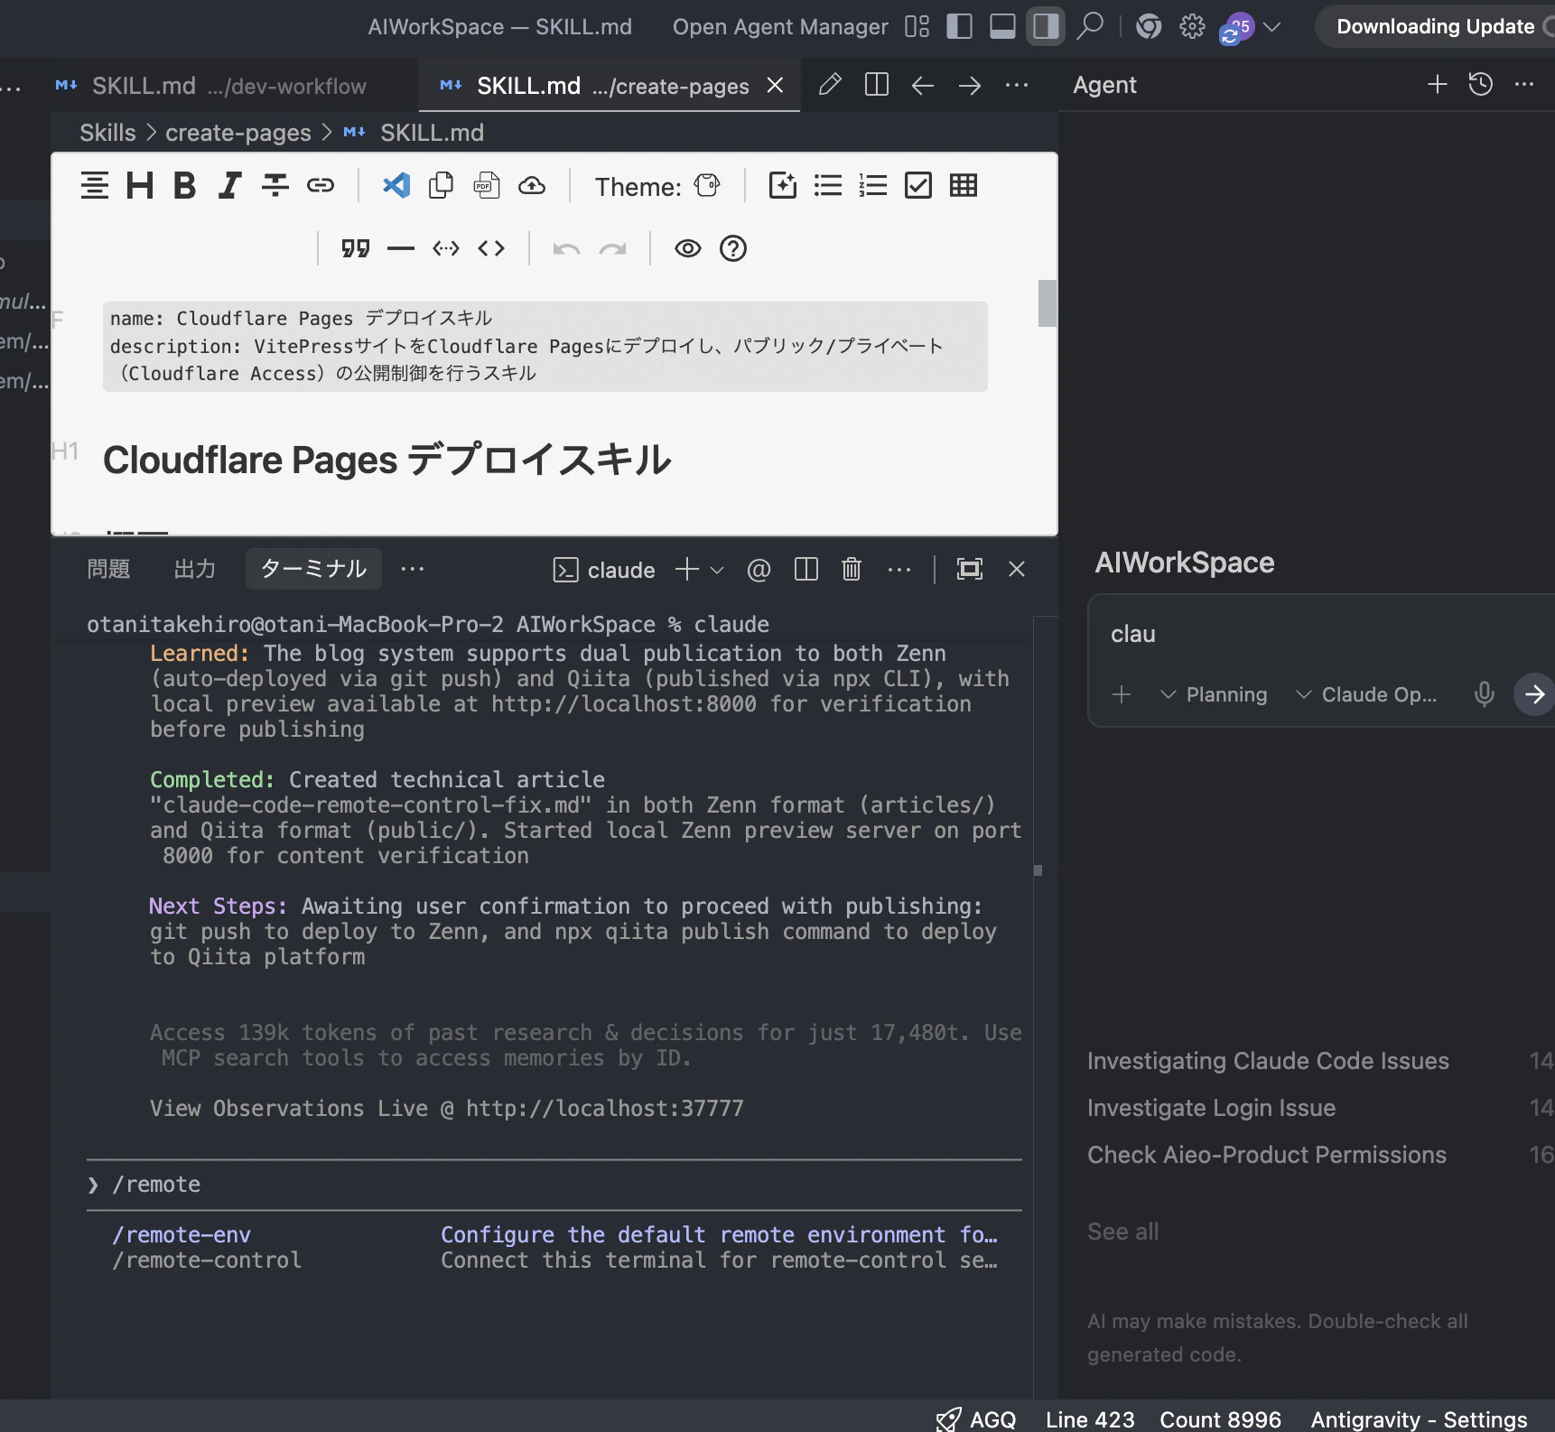The width and height of the screenshot is (1555, 1432).
Task: Insert a hyperlink from the toolbar
Action: tap(321, 186)
